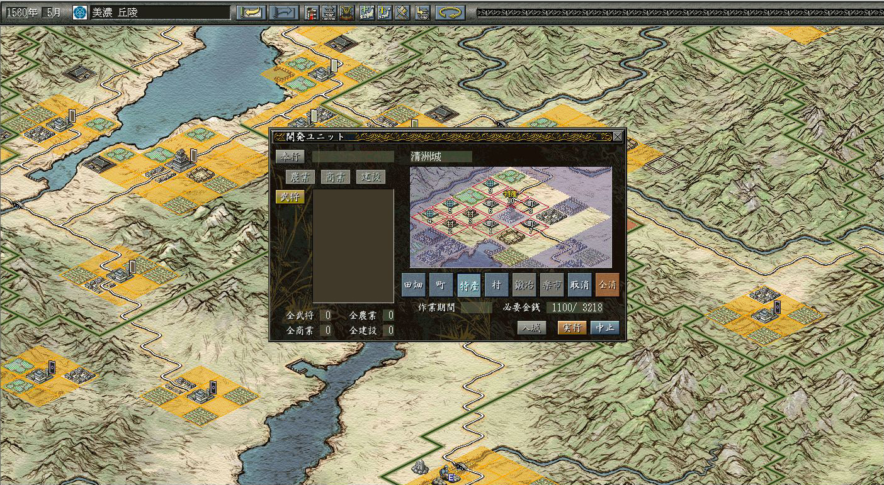Click the 全農業 count value

388,315
